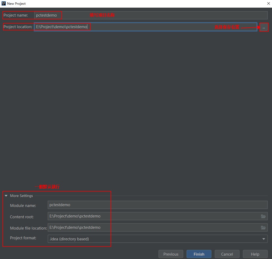Open Help for the dialog
272x259 pixels.
pos(255,254)
